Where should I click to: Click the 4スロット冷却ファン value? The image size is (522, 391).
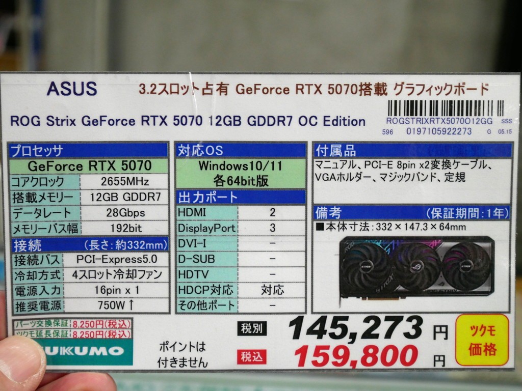coord(117,274)
